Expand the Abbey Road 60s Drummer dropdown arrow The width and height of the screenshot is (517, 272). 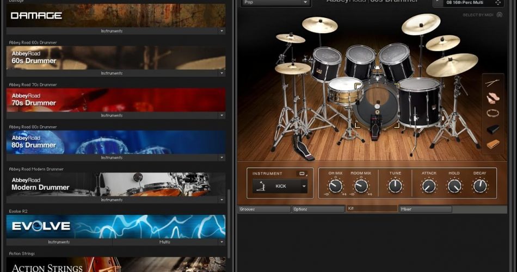(x=221, y=73)
